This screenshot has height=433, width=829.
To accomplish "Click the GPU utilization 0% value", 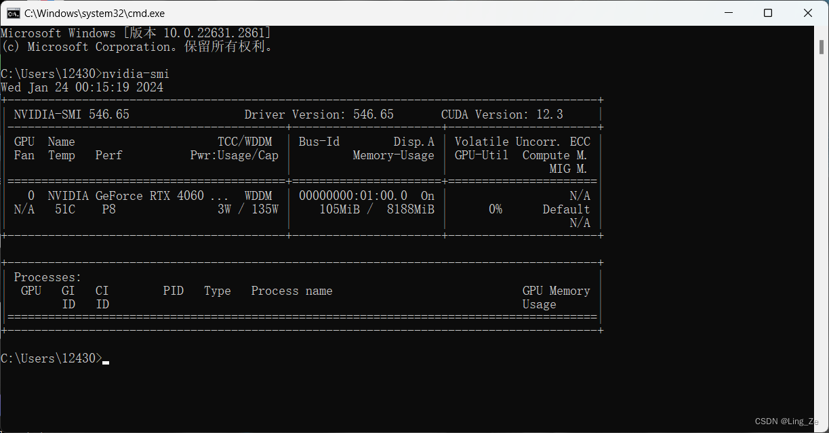I will pos(496,209).
